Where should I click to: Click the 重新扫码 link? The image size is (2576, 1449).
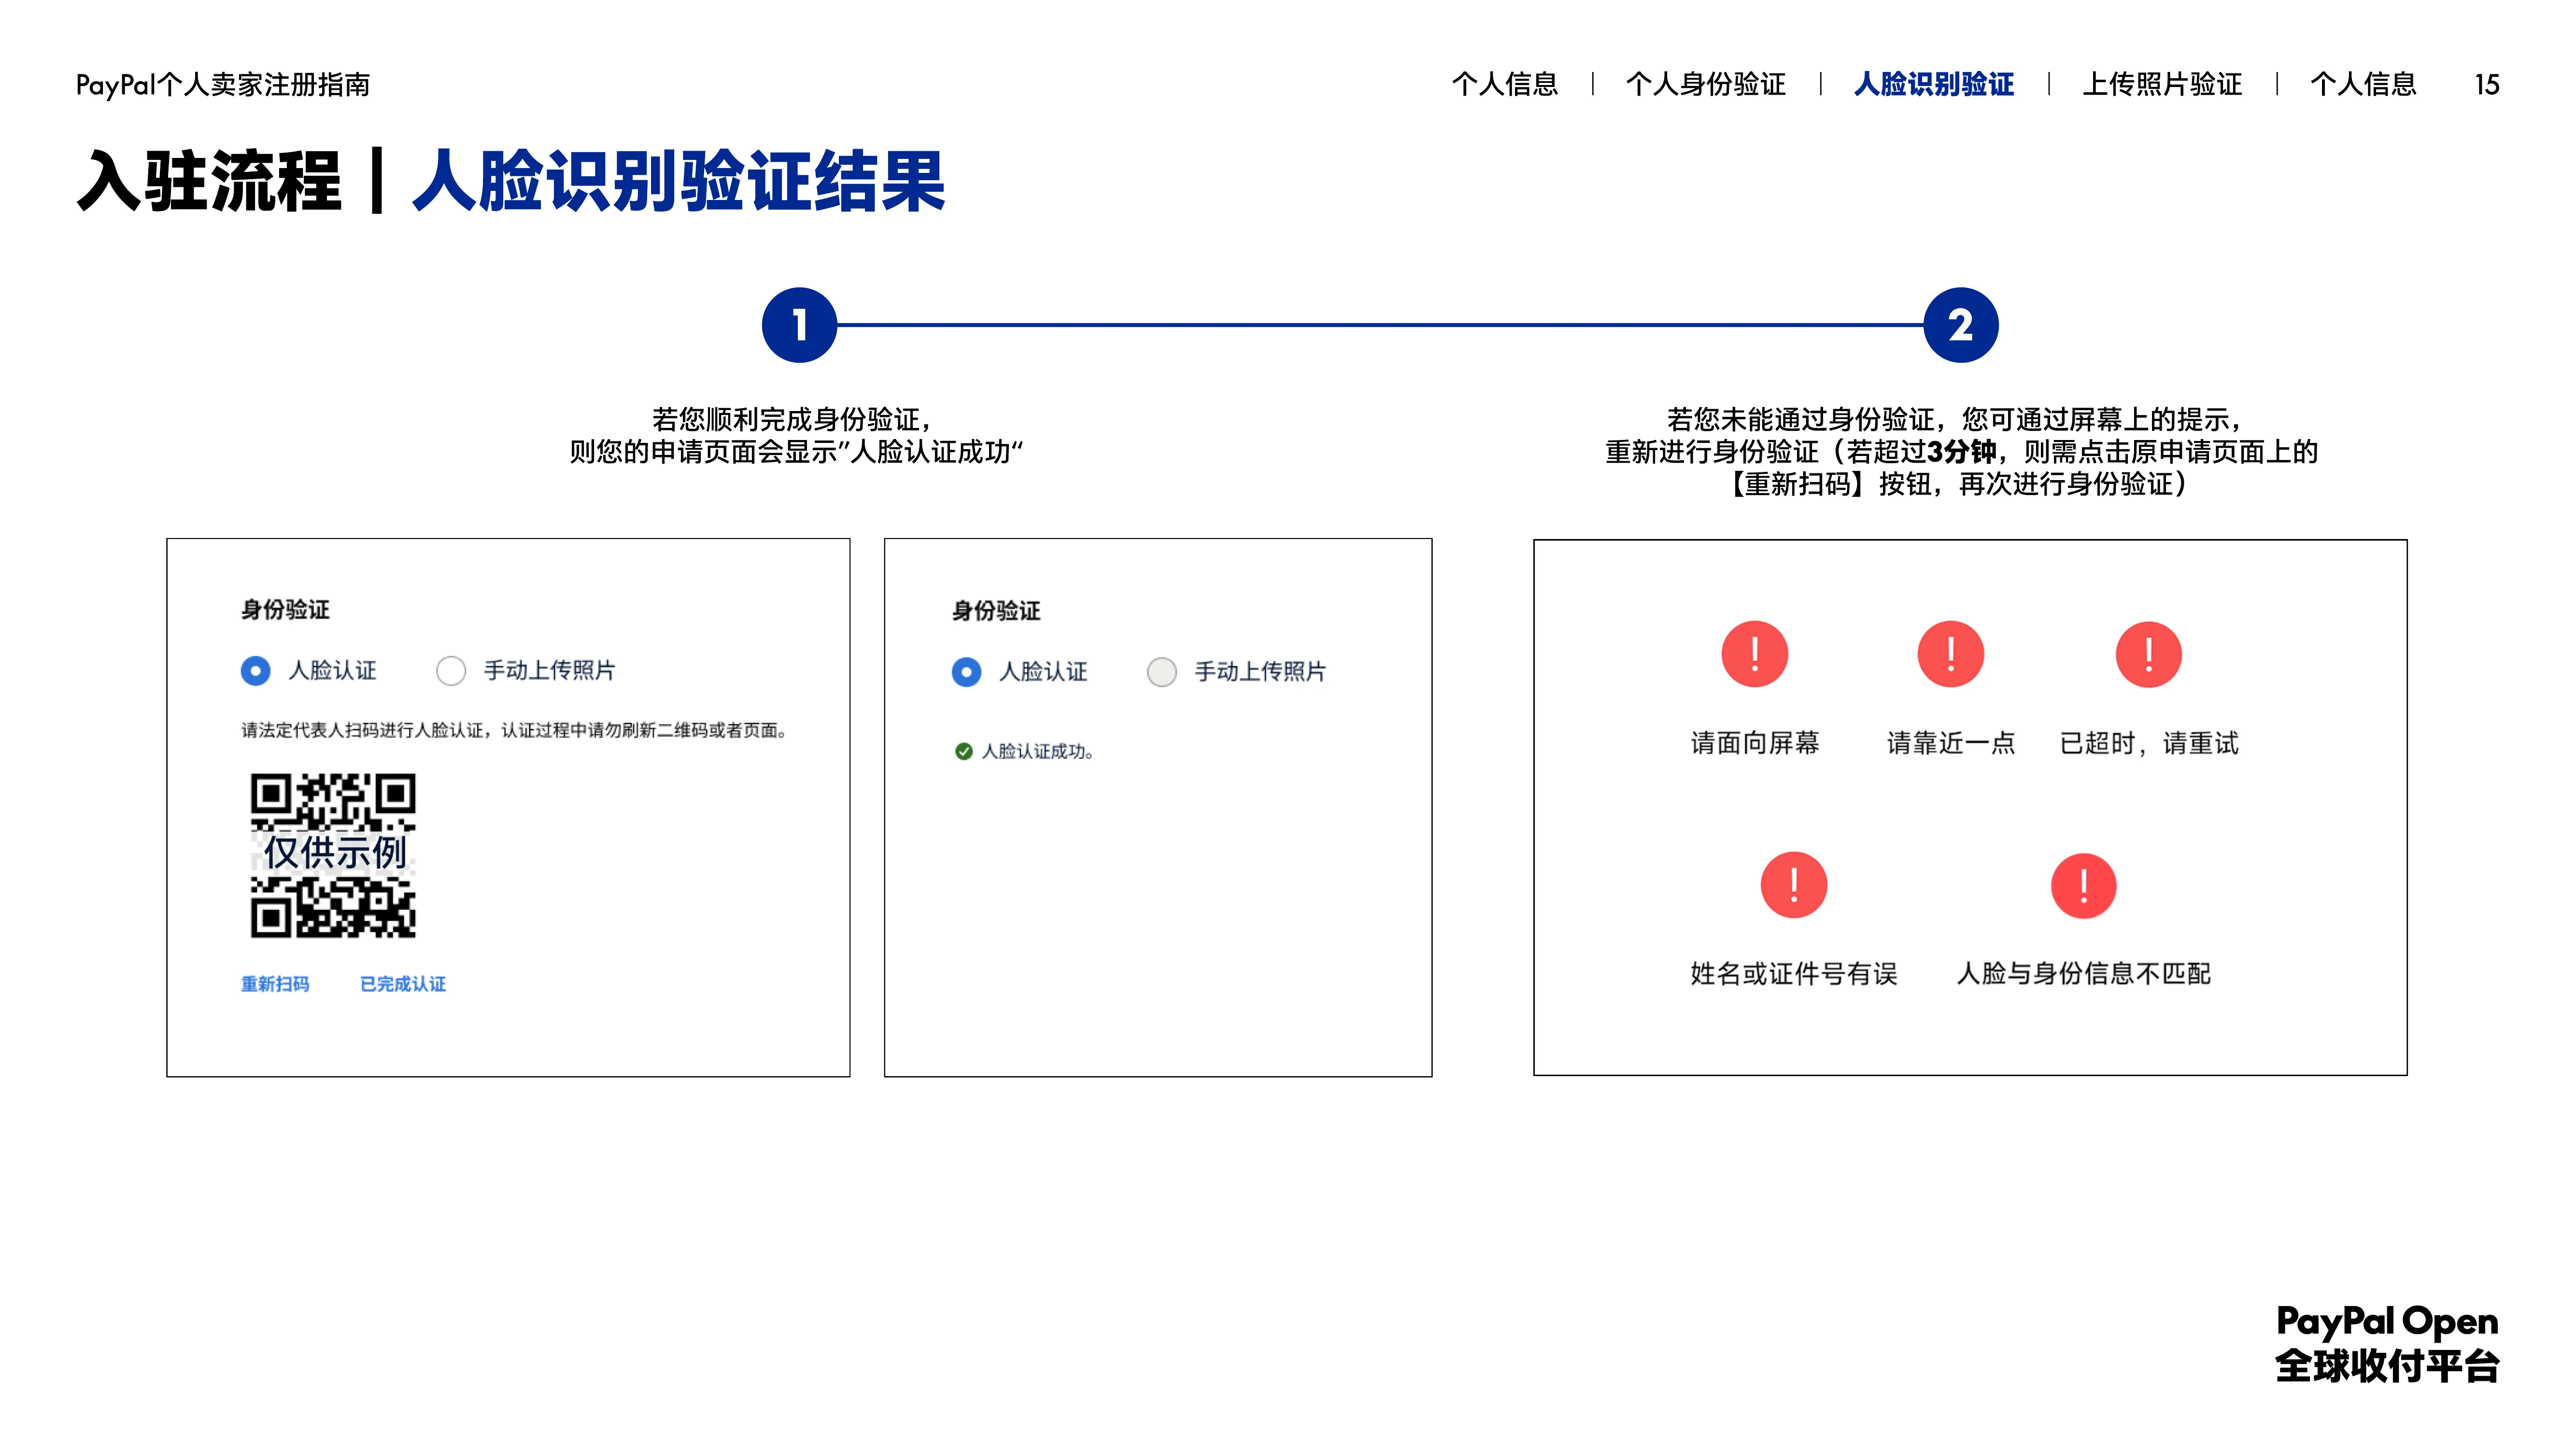(x=275, y=984)
